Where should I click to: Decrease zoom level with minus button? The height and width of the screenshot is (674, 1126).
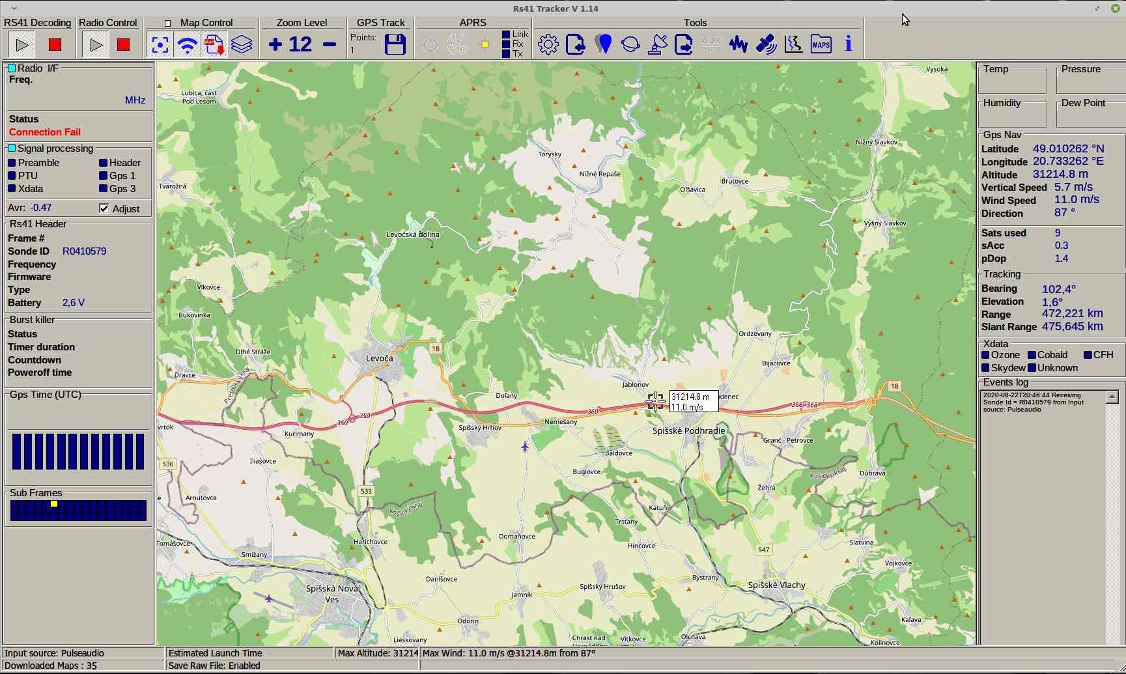click(x=330, y=44)
